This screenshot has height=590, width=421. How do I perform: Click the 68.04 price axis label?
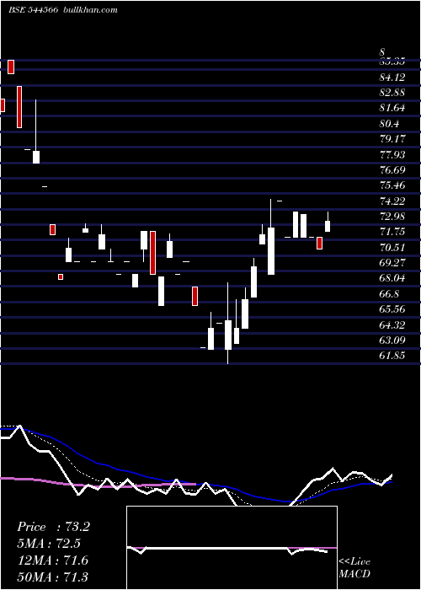pos(392,278)
